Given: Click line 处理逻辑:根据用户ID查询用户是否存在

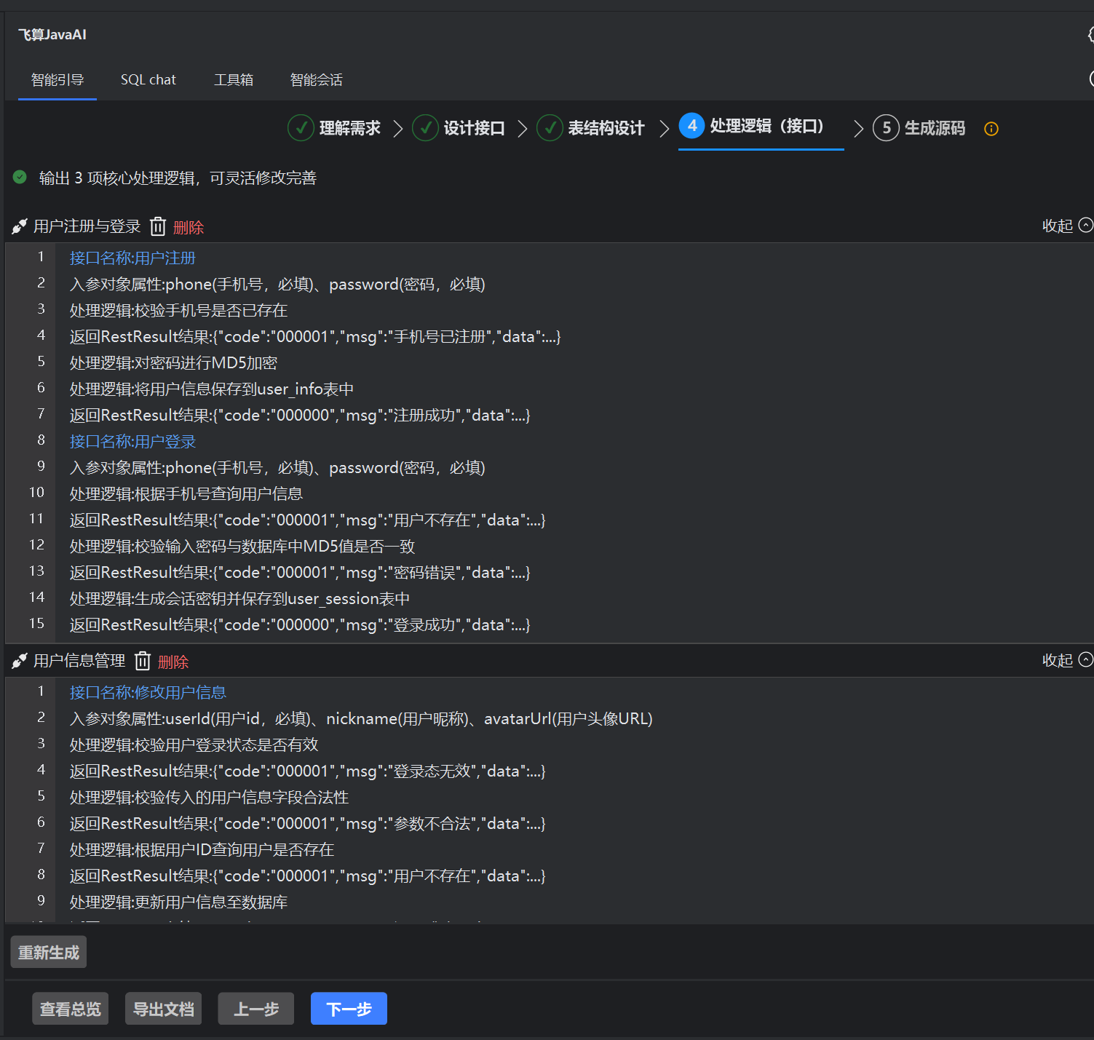Looking at the screenshot, I should coord(202,849).
